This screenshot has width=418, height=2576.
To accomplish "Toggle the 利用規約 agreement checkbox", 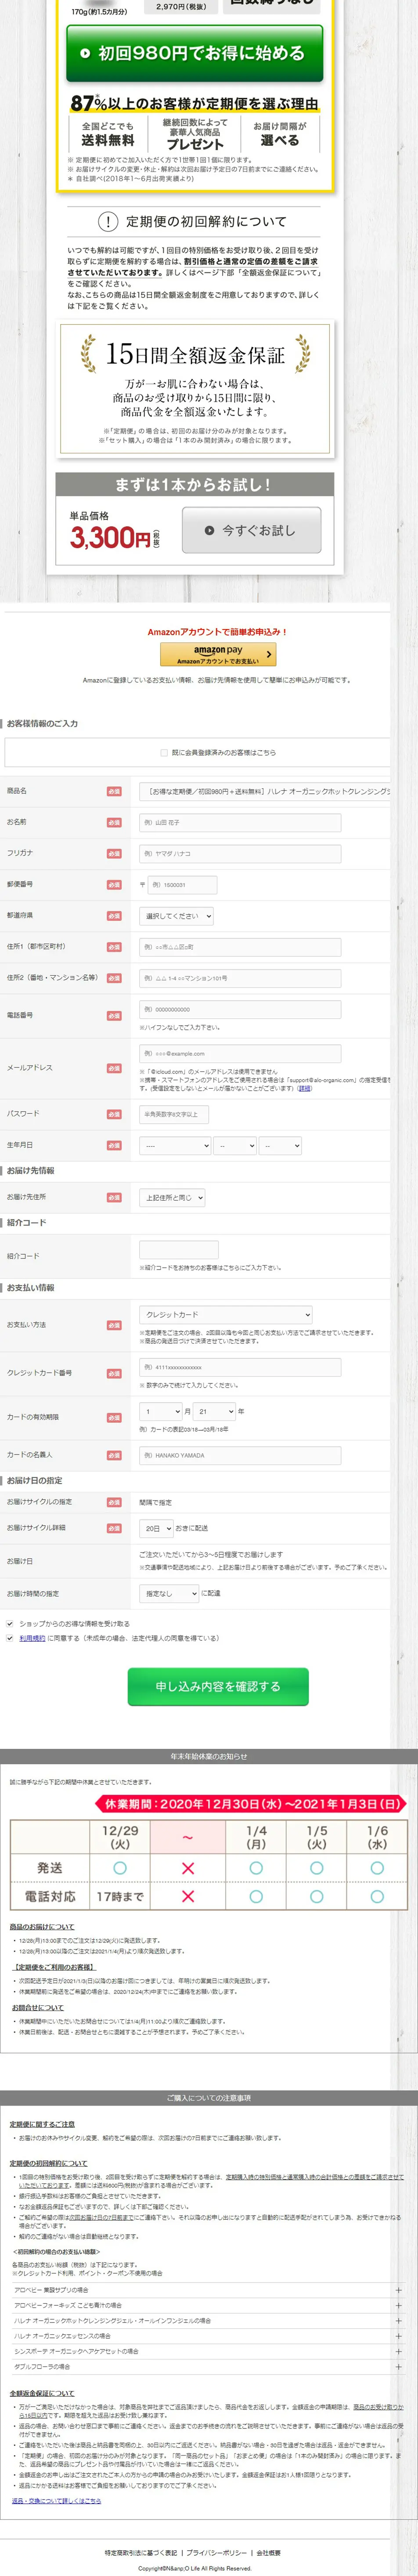I will (10, 1638).
